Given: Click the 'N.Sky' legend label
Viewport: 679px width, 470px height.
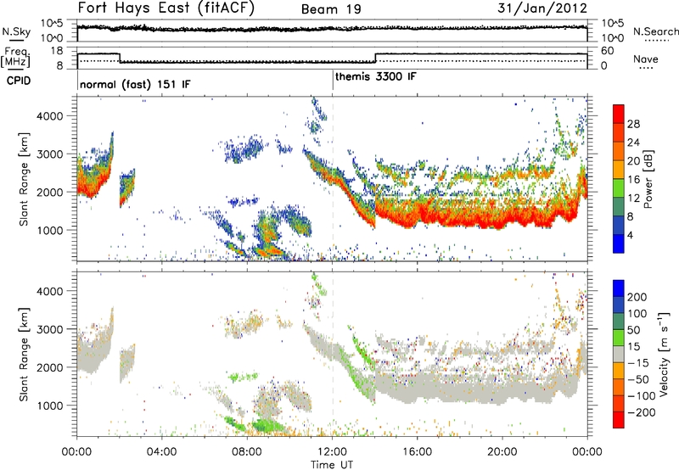Looking at the screenshot, I should pyautogui.click(x=16, y=31).
